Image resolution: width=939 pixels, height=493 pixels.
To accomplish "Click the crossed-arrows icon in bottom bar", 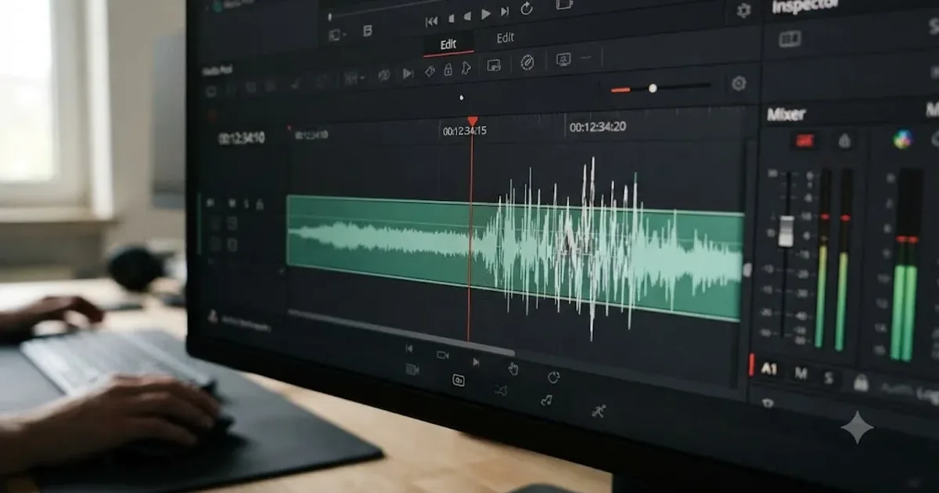I will point(501,390).
